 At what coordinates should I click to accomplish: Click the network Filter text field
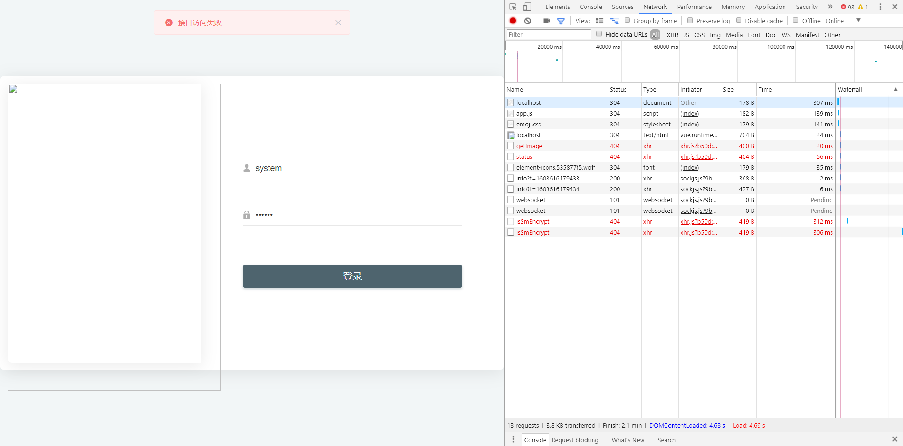[x=548, y=34]
